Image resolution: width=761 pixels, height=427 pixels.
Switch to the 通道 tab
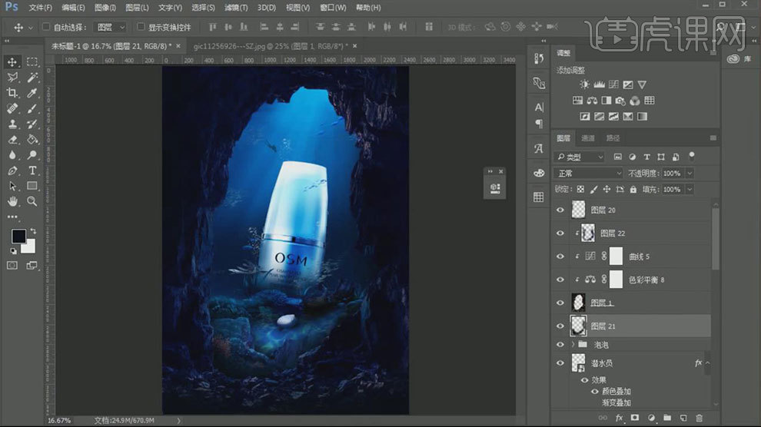pos(588,138)
